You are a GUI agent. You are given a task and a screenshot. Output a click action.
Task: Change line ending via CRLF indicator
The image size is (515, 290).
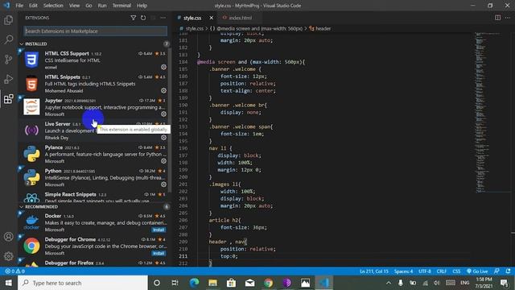(x=442, y=271)
